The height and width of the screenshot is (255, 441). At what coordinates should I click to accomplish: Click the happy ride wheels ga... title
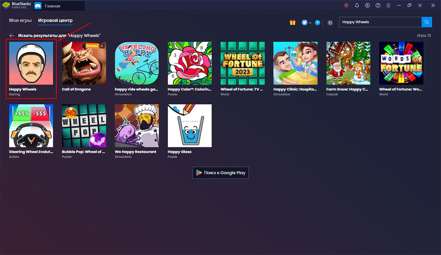click(x=137, y=89)
